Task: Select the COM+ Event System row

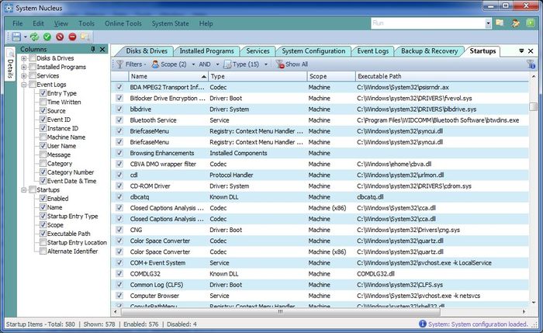Action: [320, 262]
